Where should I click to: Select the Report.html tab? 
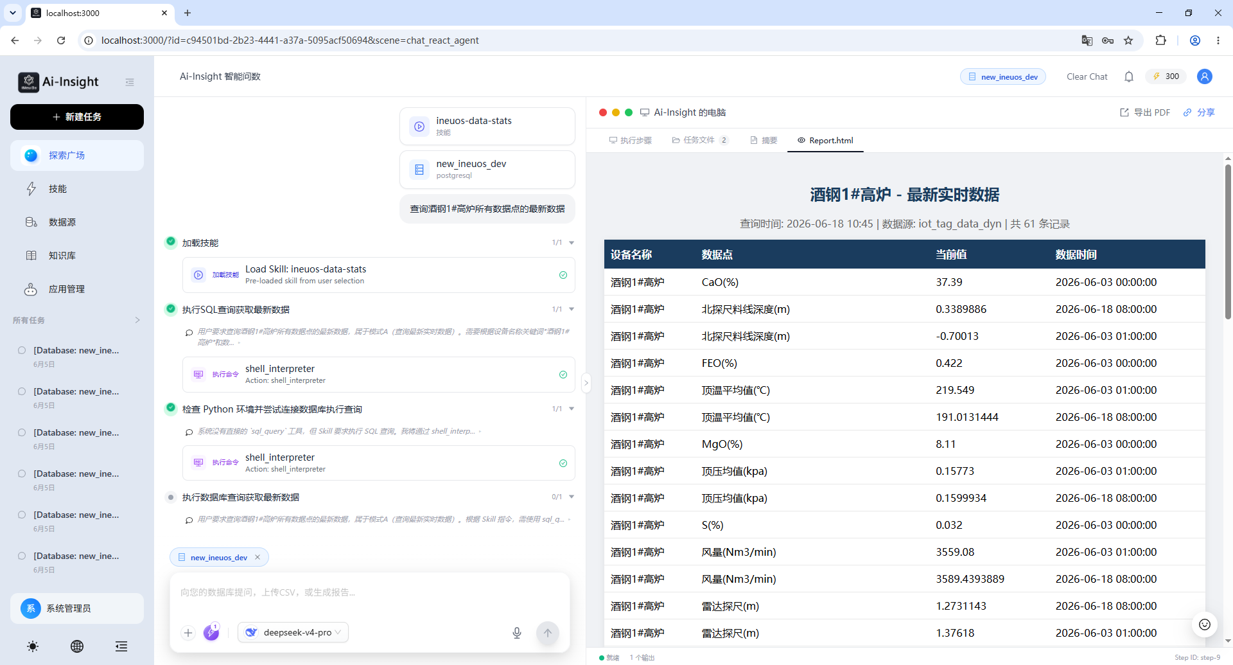coord(825,140)
